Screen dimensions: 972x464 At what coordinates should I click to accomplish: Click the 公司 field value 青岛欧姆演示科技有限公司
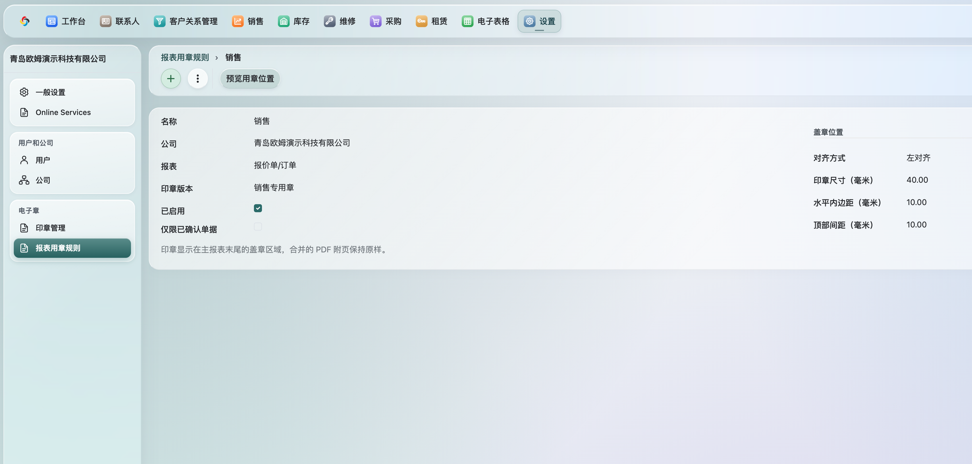pos(302,143)
